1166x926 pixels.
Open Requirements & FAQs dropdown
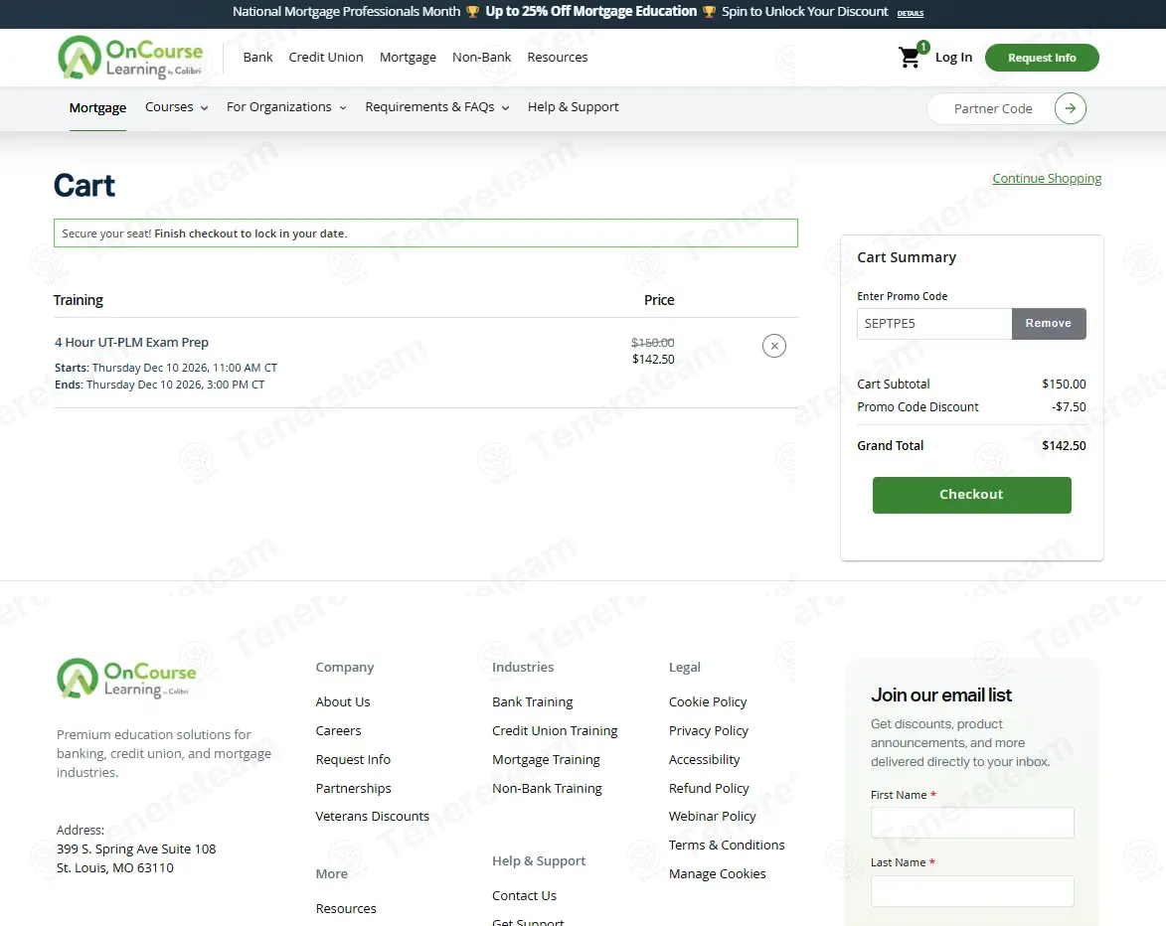(437, 107)
